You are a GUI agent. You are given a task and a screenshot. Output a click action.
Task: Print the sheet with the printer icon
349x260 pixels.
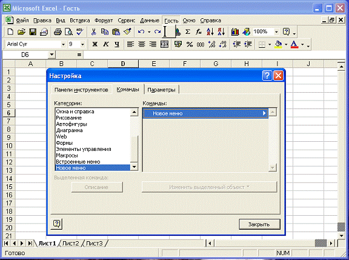coord(58,32)
